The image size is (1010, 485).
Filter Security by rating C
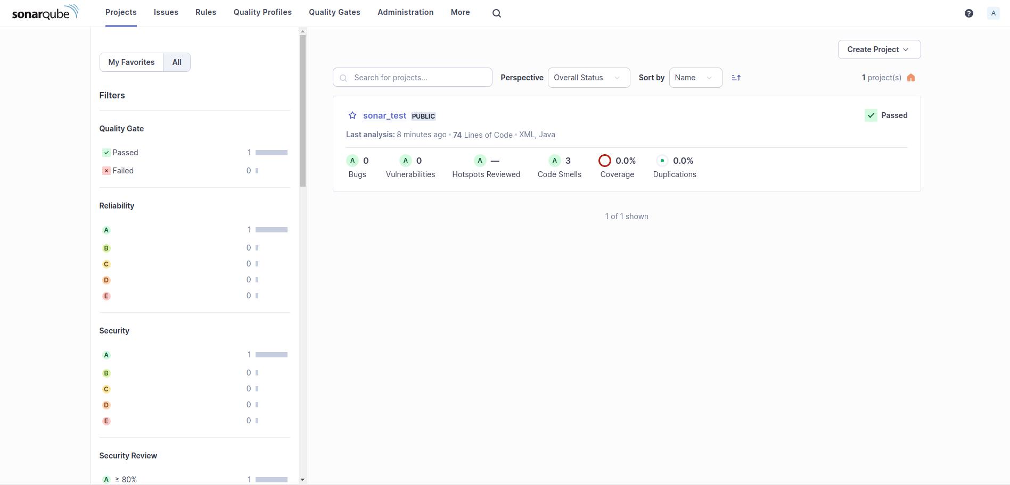pyautogui.click(x=194, y=389)
